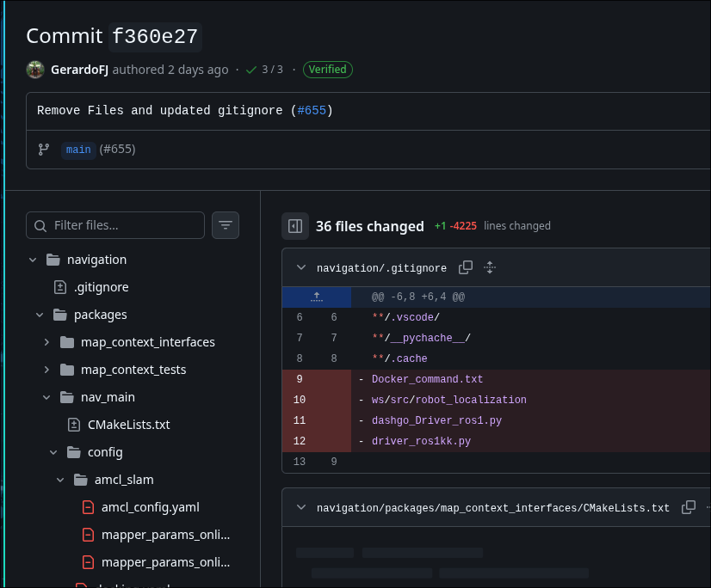Collapse the navigation/.gitignore diff section
This screenshot has height=588, width=711.
(x=301, y=267)
